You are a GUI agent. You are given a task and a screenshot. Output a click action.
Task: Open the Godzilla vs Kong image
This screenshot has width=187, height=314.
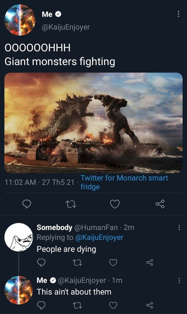click(x=93, y=123)
